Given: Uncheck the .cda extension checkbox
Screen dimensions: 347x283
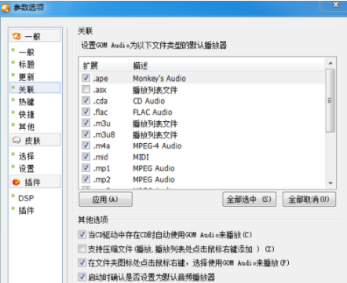Looking at the screenshot, I should pyautogui.click(x=86, y=101).
